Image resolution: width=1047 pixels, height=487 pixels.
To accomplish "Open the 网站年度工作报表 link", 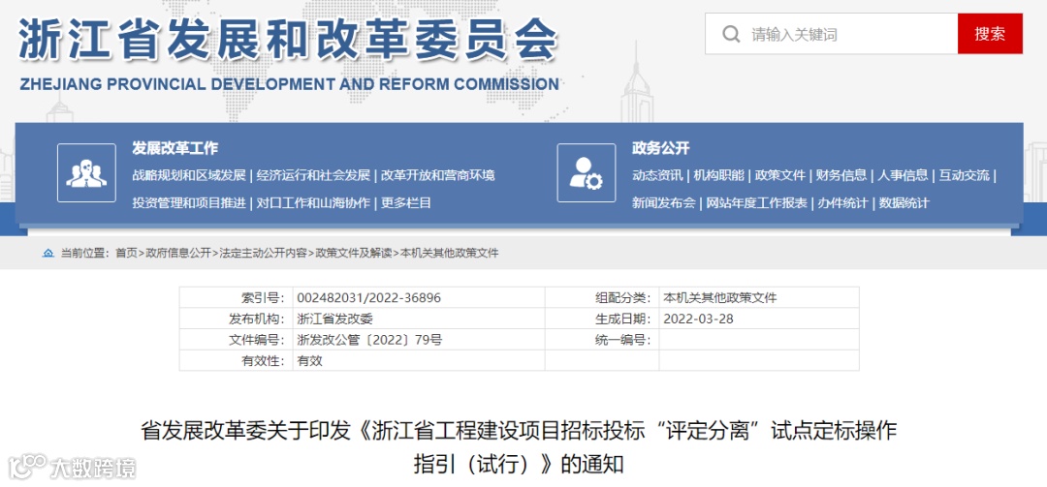I will point(756,202).
